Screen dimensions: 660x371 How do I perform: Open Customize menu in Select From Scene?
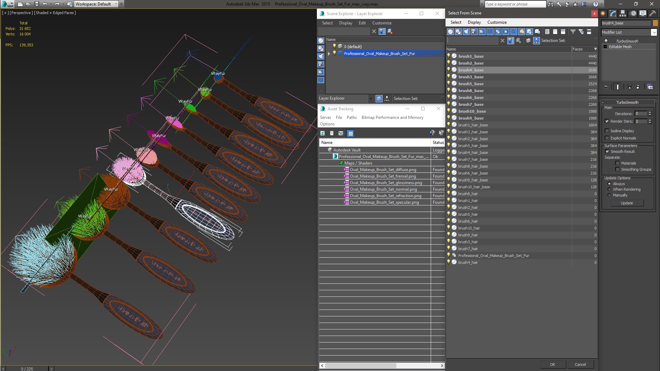(497, 22)
